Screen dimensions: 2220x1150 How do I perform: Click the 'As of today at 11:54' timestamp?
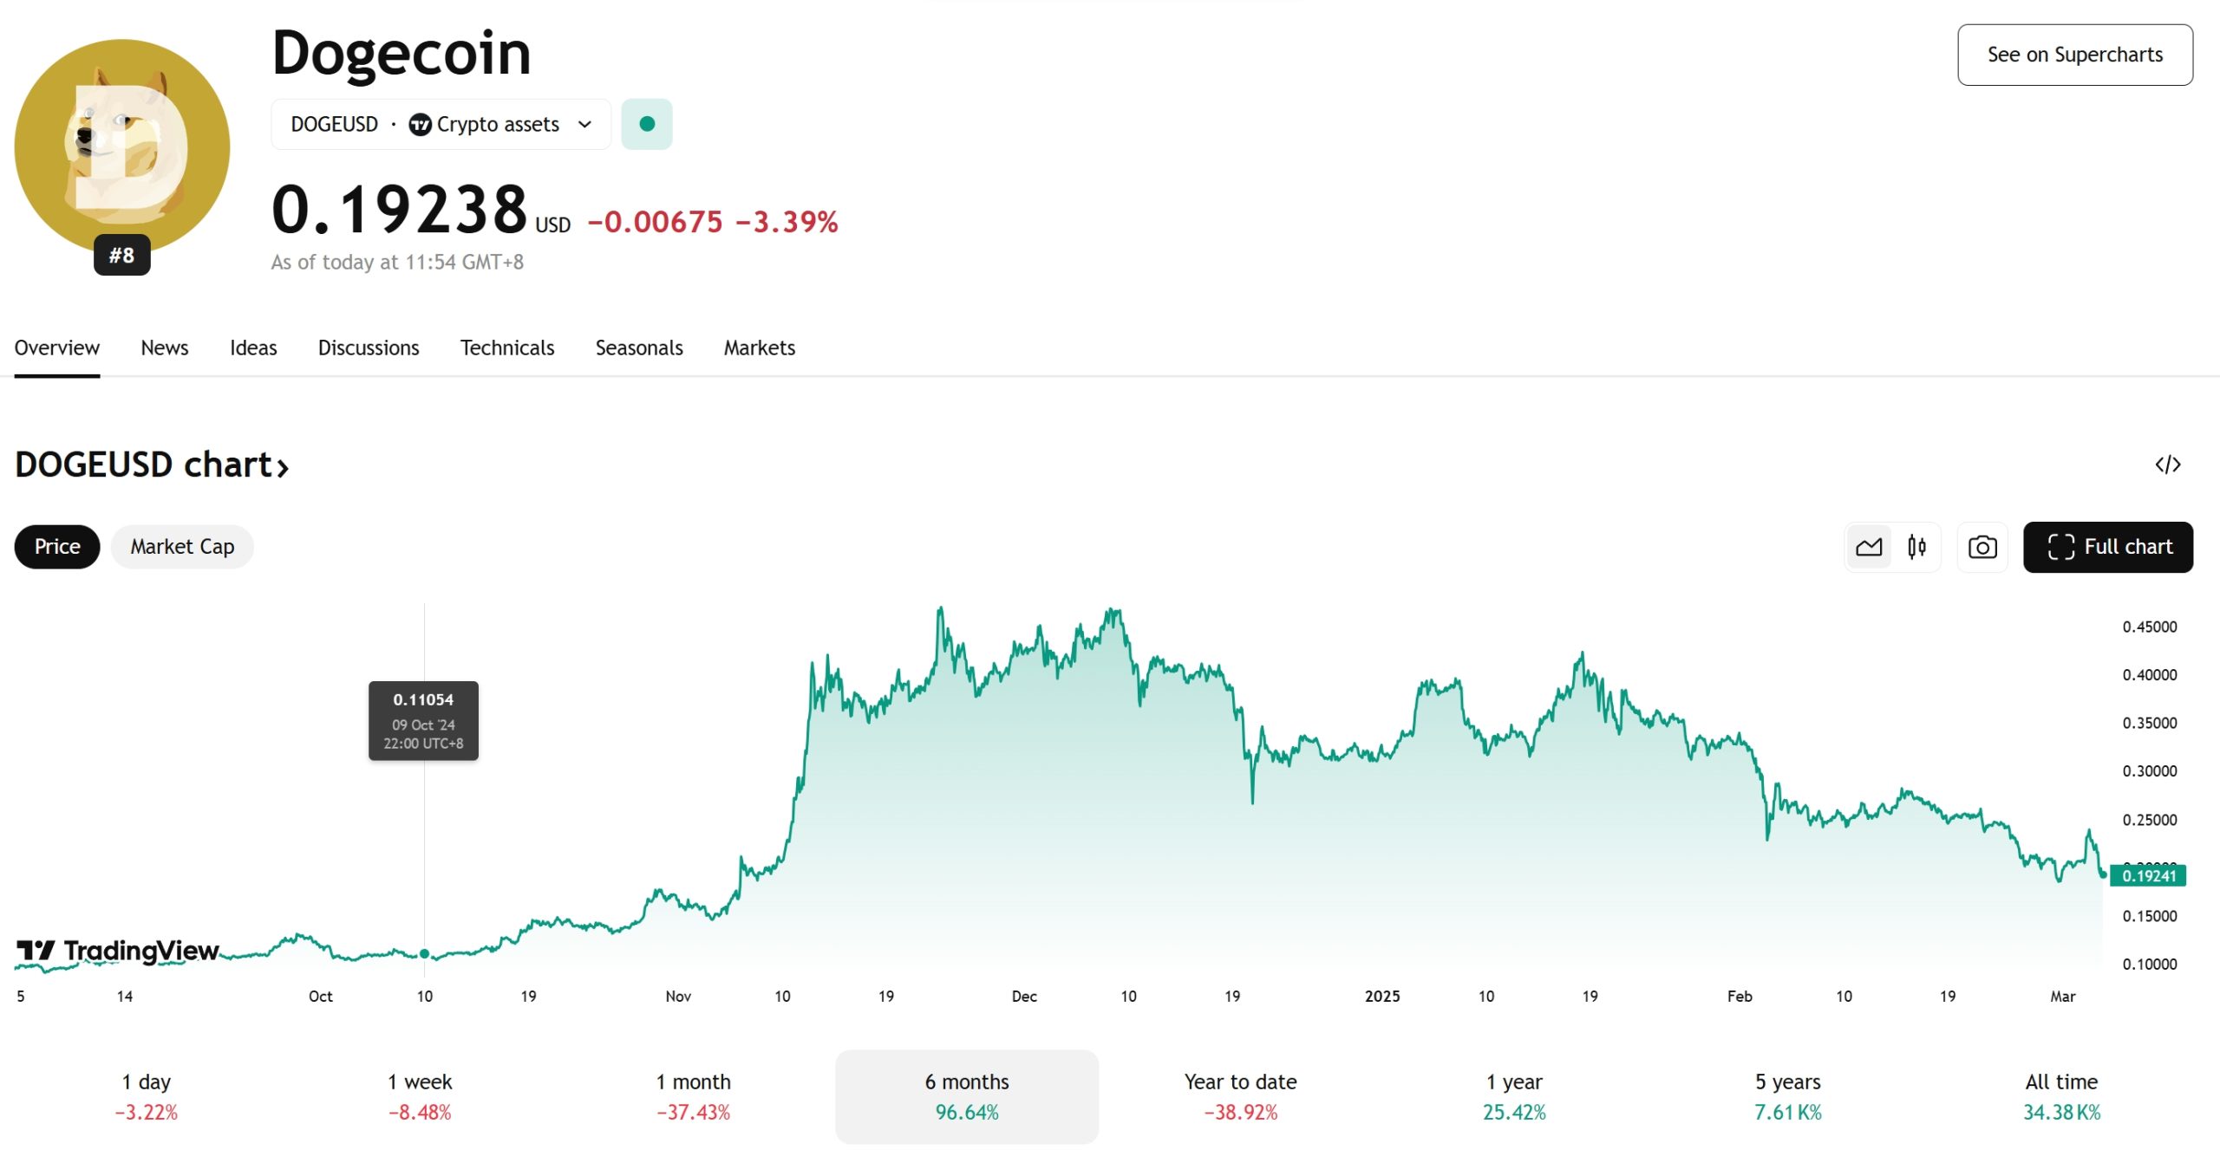397,262
